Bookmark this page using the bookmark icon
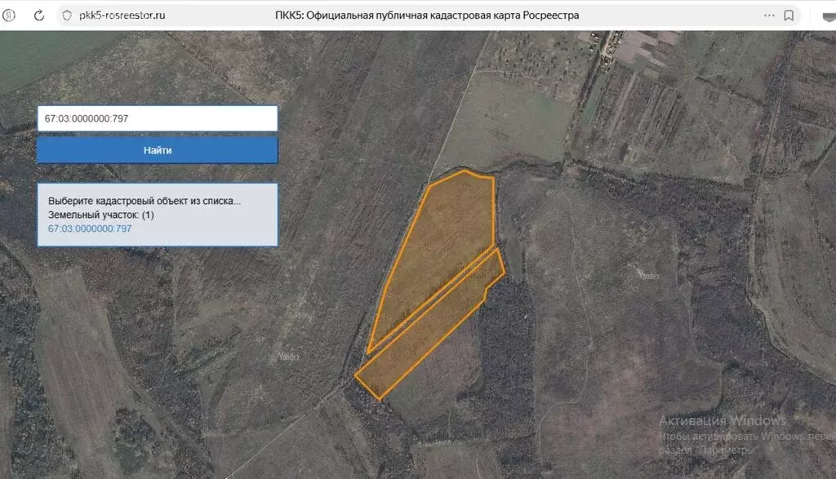This screenshot has width=836, height=479. pyautogui.click(x=789, y=16)
